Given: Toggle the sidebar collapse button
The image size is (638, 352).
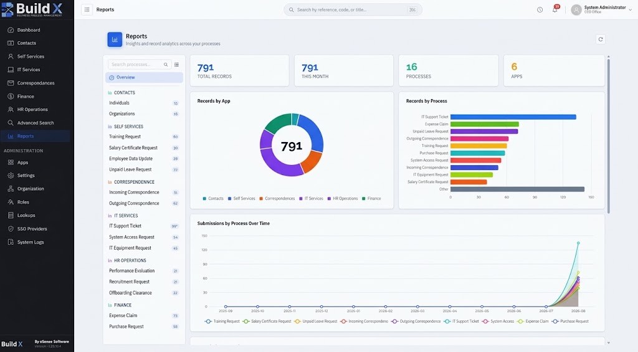Looking at the screenshot, I should (x=87, y=9).
